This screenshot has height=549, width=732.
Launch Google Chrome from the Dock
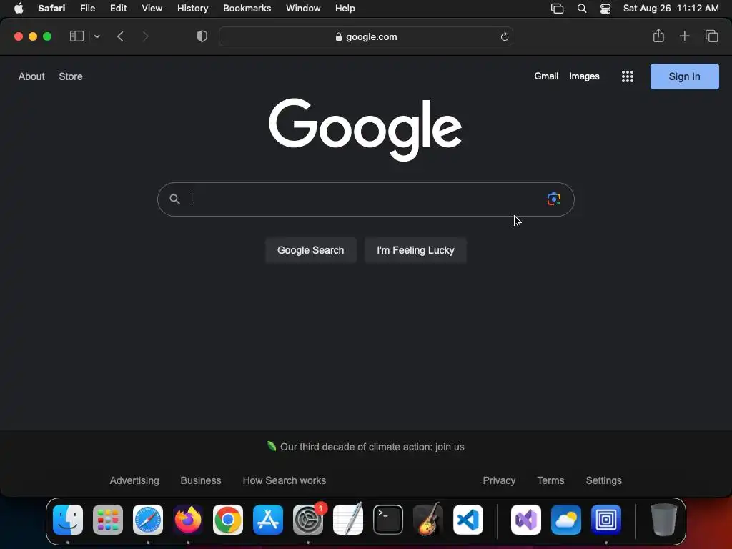pos(228,520)
